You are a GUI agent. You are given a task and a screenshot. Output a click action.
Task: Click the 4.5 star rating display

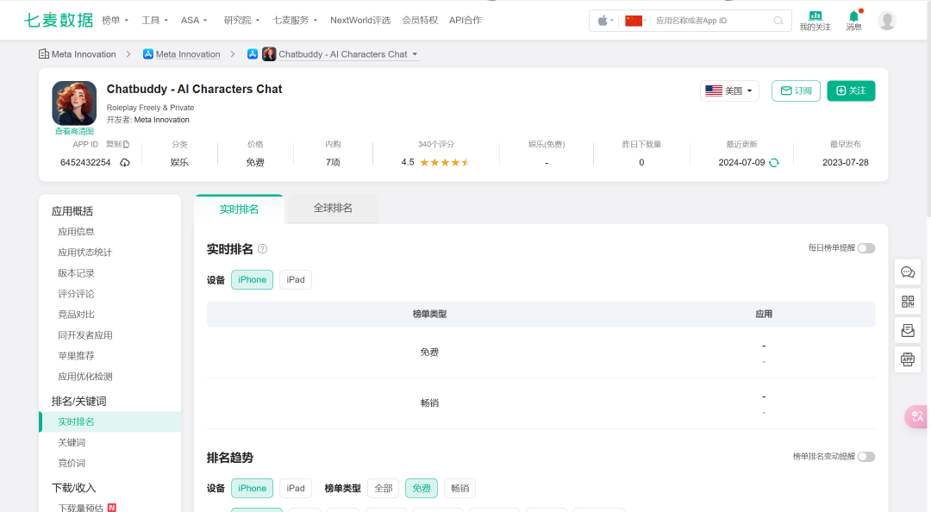[435, 162]
